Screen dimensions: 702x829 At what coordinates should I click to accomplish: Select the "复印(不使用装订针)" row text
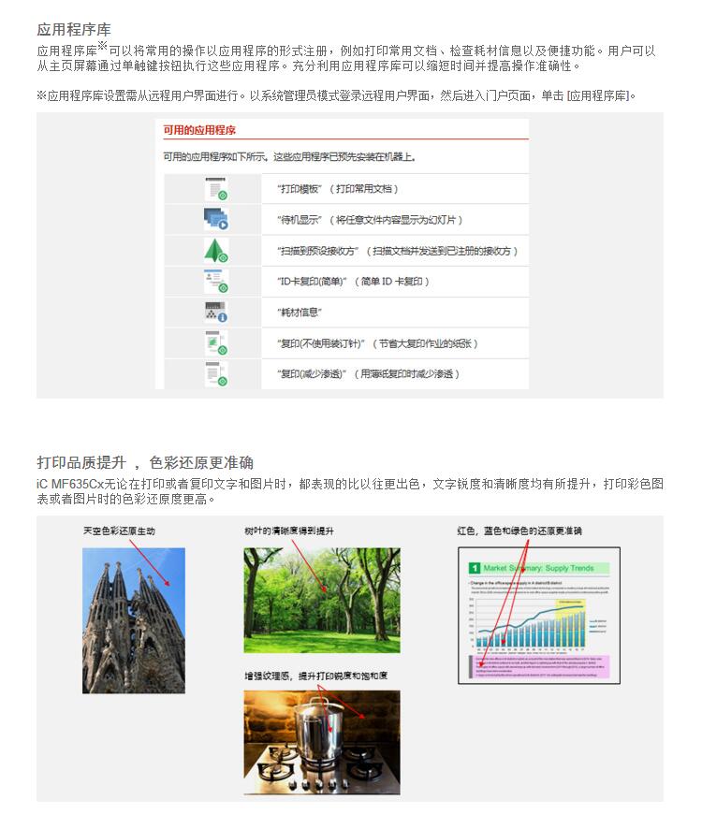[377, 343]
